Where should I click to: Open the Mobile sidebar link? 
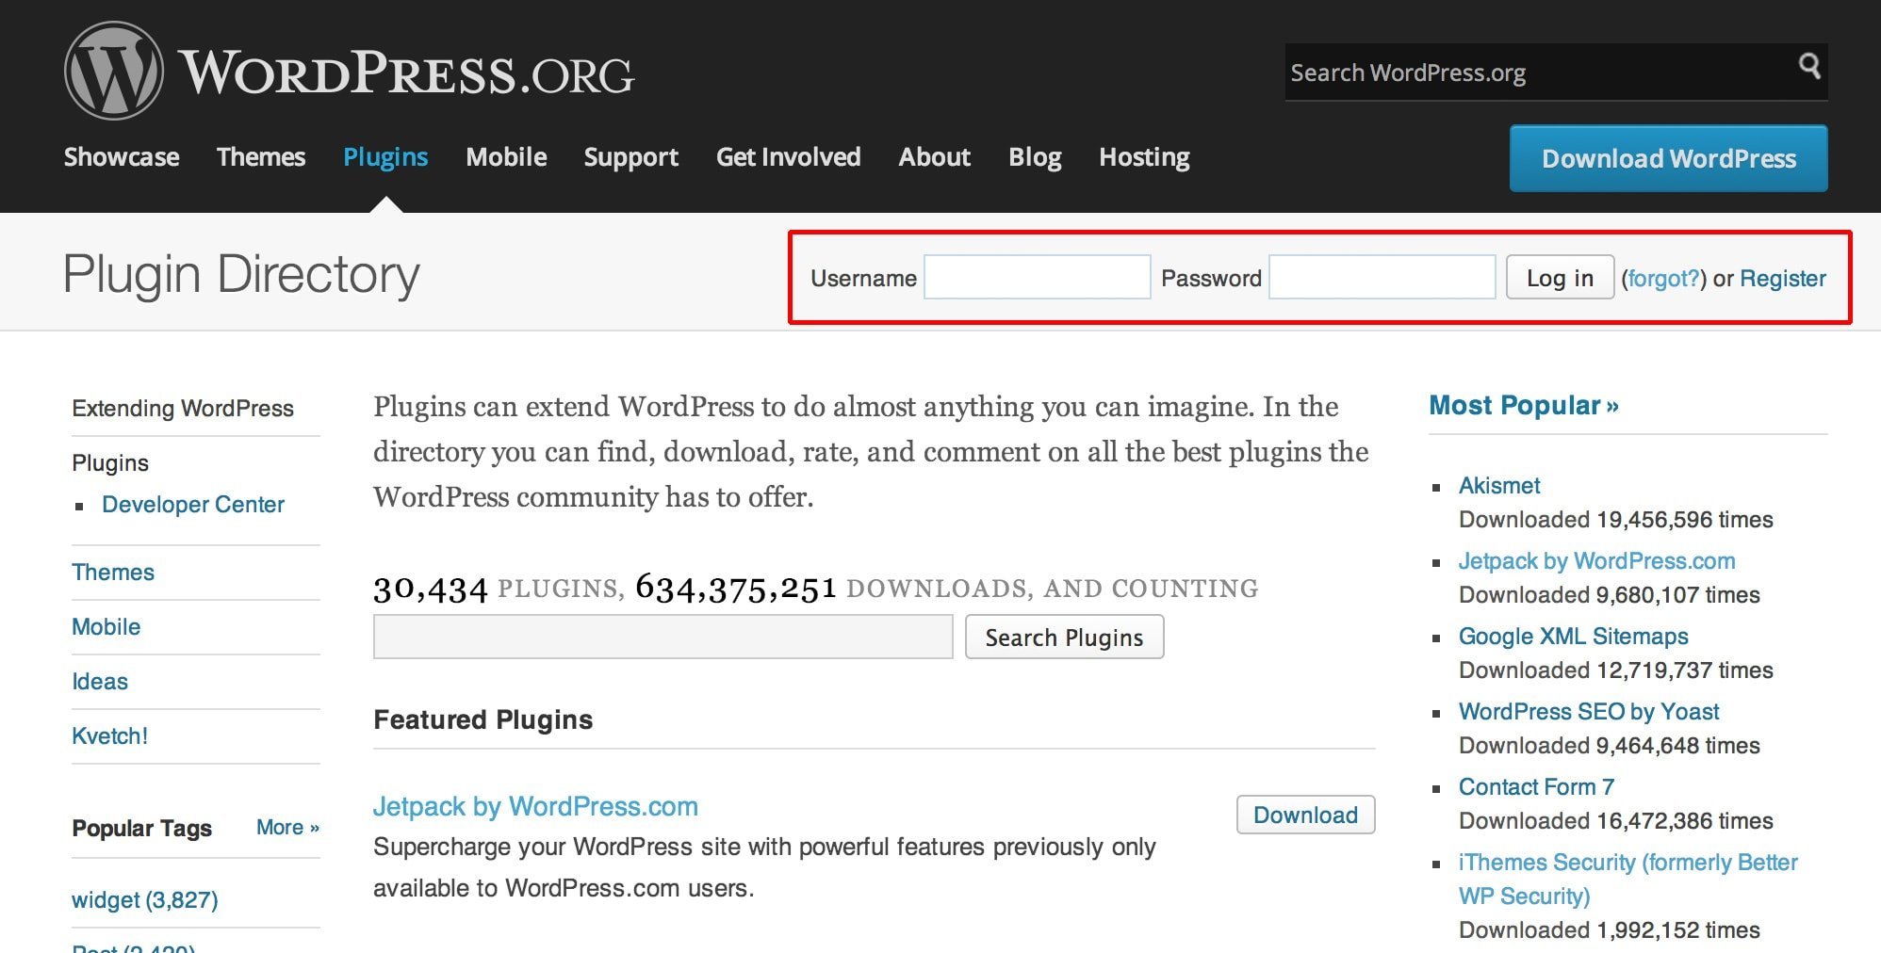click(106, 627)
